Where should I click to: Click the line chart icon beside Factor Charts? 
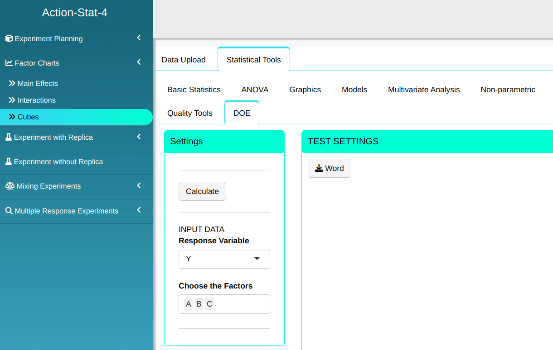9,63
